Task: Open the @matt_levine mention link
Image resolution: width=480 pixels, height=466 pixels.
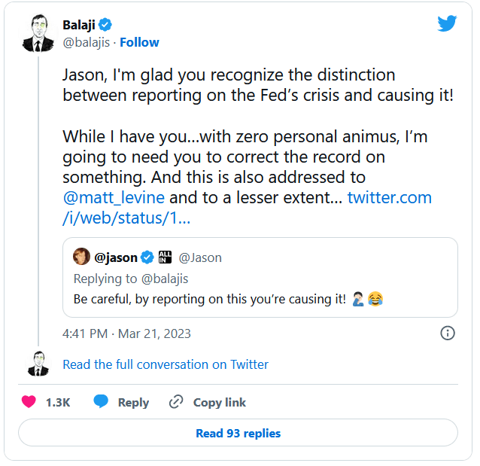Action: point(114,198)
